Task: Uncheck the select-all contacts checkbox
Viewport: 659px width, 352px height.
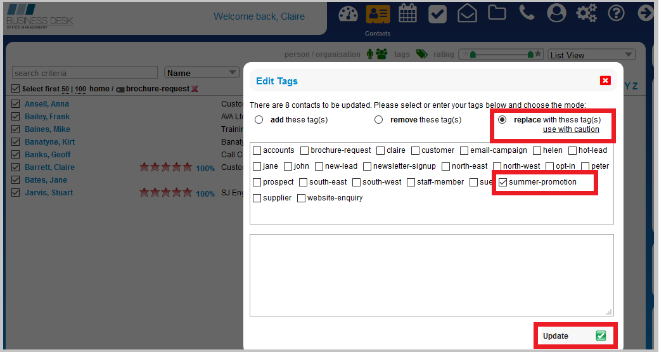Action: 16,89
